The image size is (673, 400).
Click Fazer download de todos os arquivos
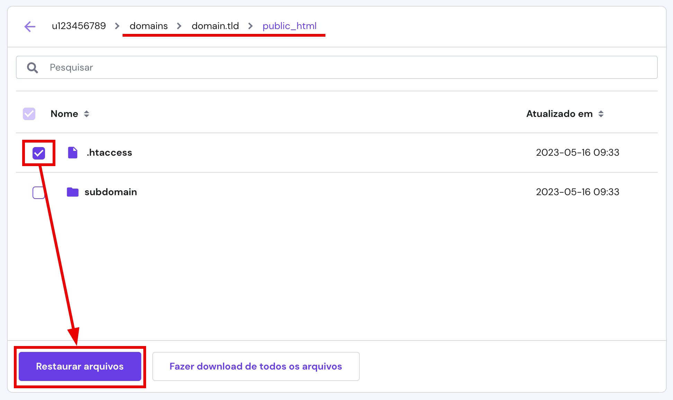pos(255,366)
